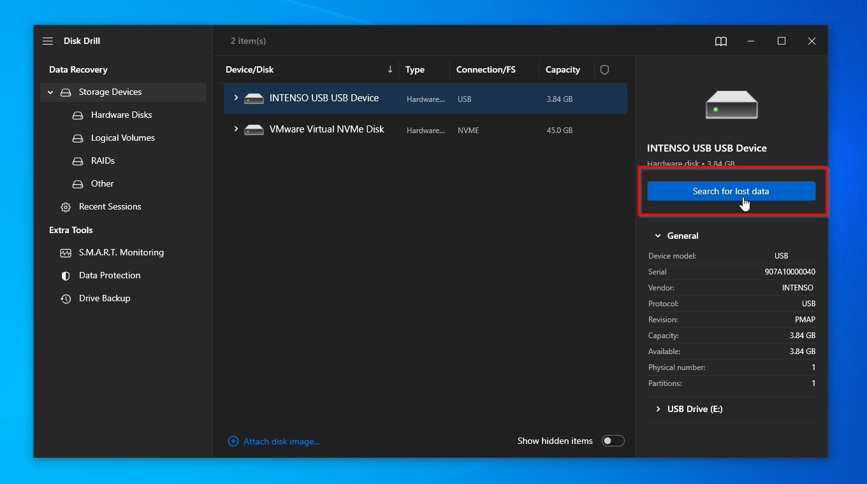The width and height of the screenshot is (867, 484).
Task: Select RAIDs in the sidebar
Action: tap(103, 160)
